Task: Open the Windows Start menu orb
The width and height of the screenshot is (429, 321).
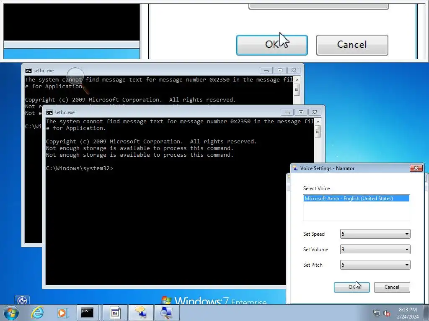Action: [x=11, y=313]
